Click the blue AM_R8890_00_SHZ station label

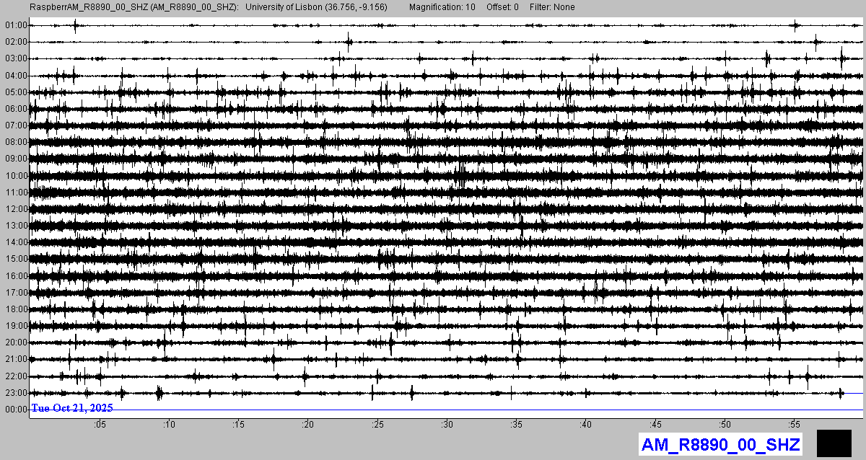pos(720,444)
